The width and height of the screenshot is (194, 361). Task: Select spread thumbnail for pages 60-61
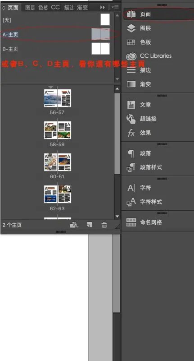(x=58, y=162)
